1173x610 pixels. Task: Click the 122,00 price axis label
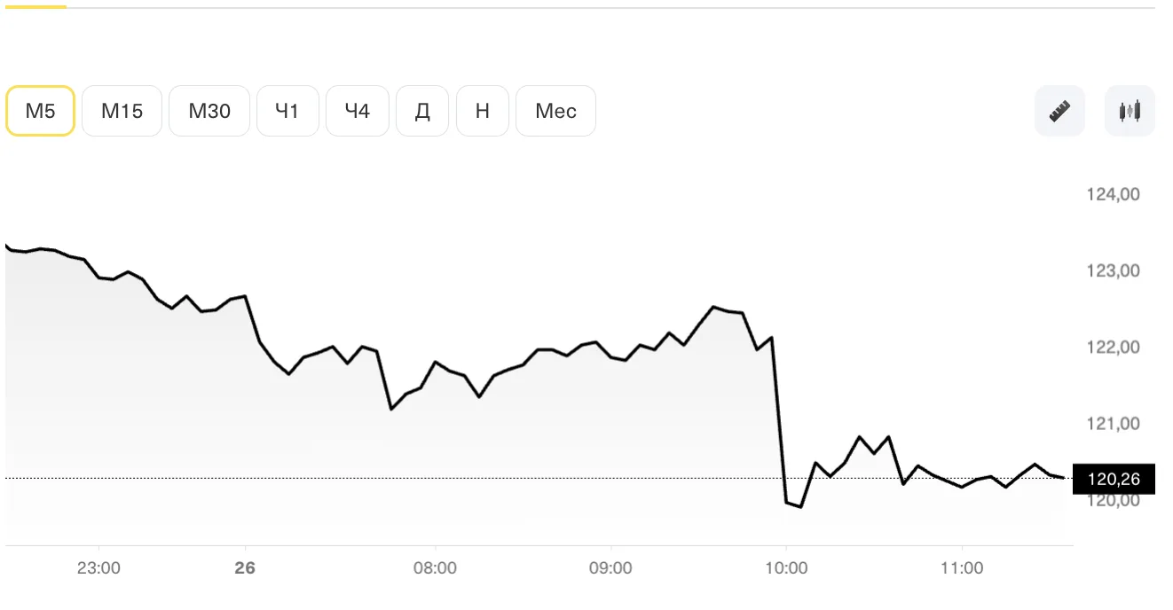pyautogui.click(x=1113, y=347)
